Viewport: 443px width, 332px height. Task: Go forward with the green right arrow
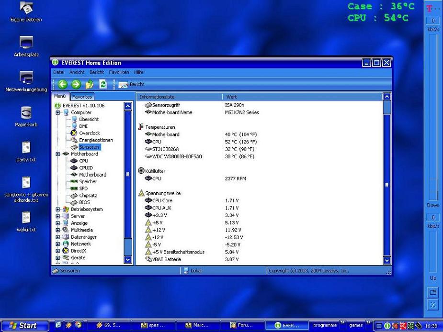coord(76,84)
